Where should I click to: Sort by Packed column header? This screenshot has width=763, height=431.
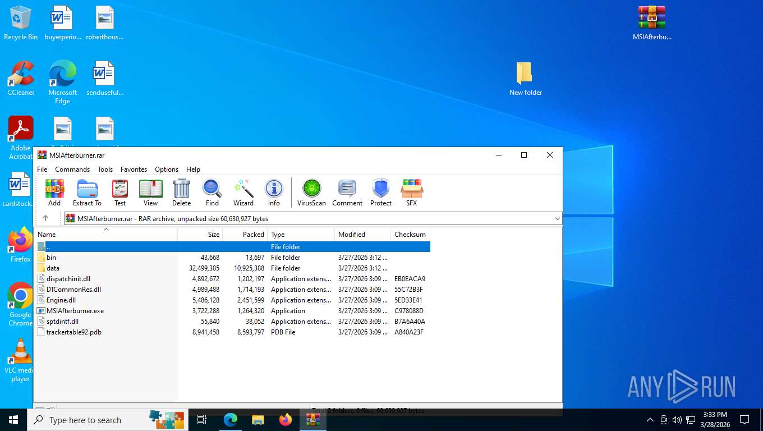245,235
